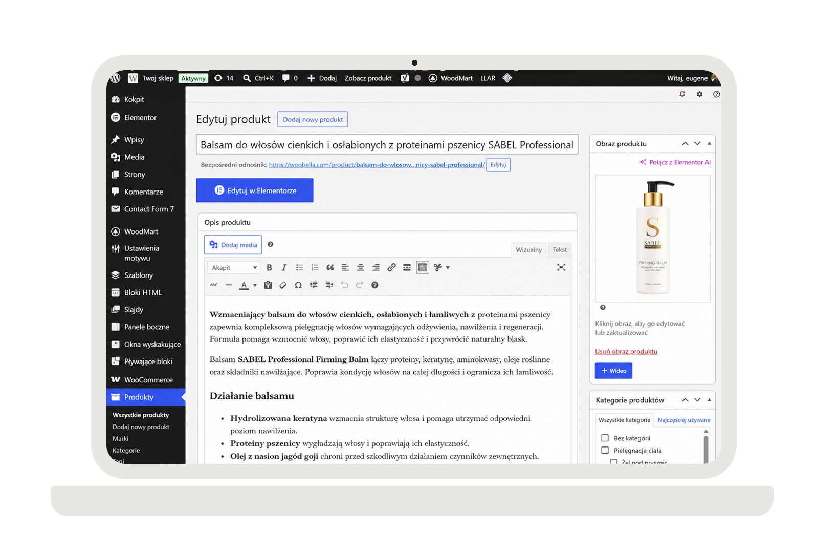Redo the last edit

(x=360, y=285)
